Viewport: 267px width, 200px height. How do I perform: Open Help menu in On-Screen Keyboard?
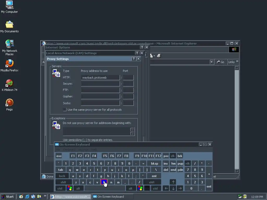(94, 149)
